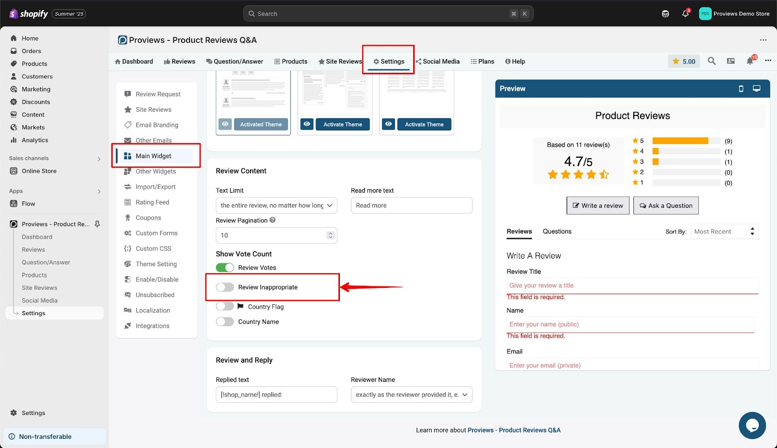
Task: Click the Shopify logo
Action: pos(29,14)
